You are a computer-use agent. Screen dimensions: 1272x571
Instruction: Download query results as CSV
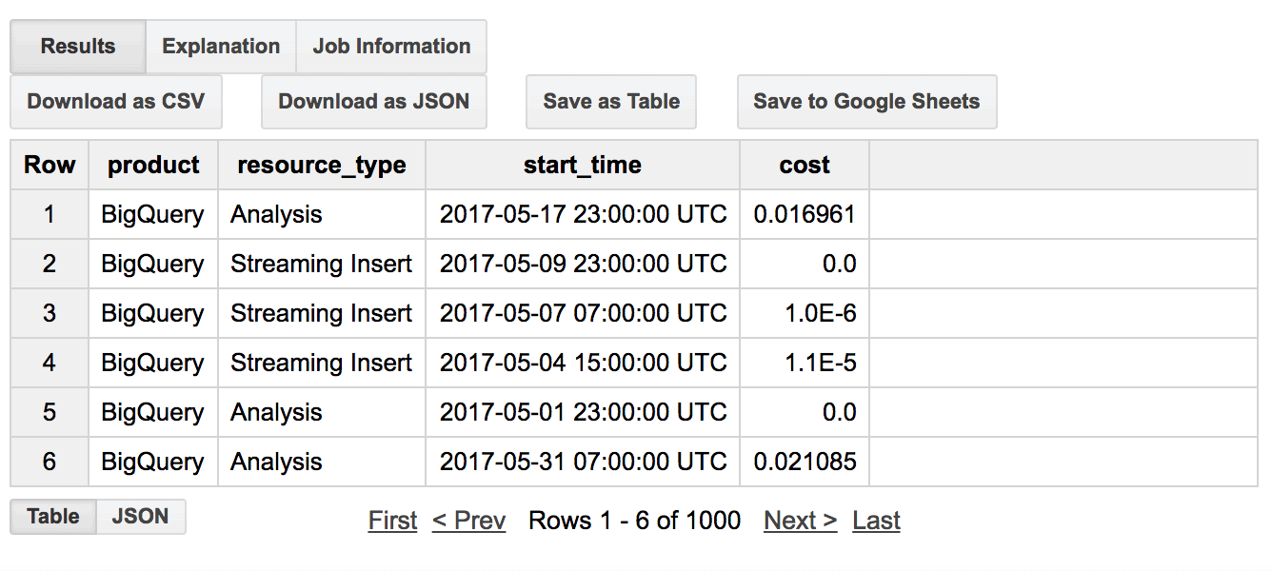pyautogui.click(x=115, y=101)
